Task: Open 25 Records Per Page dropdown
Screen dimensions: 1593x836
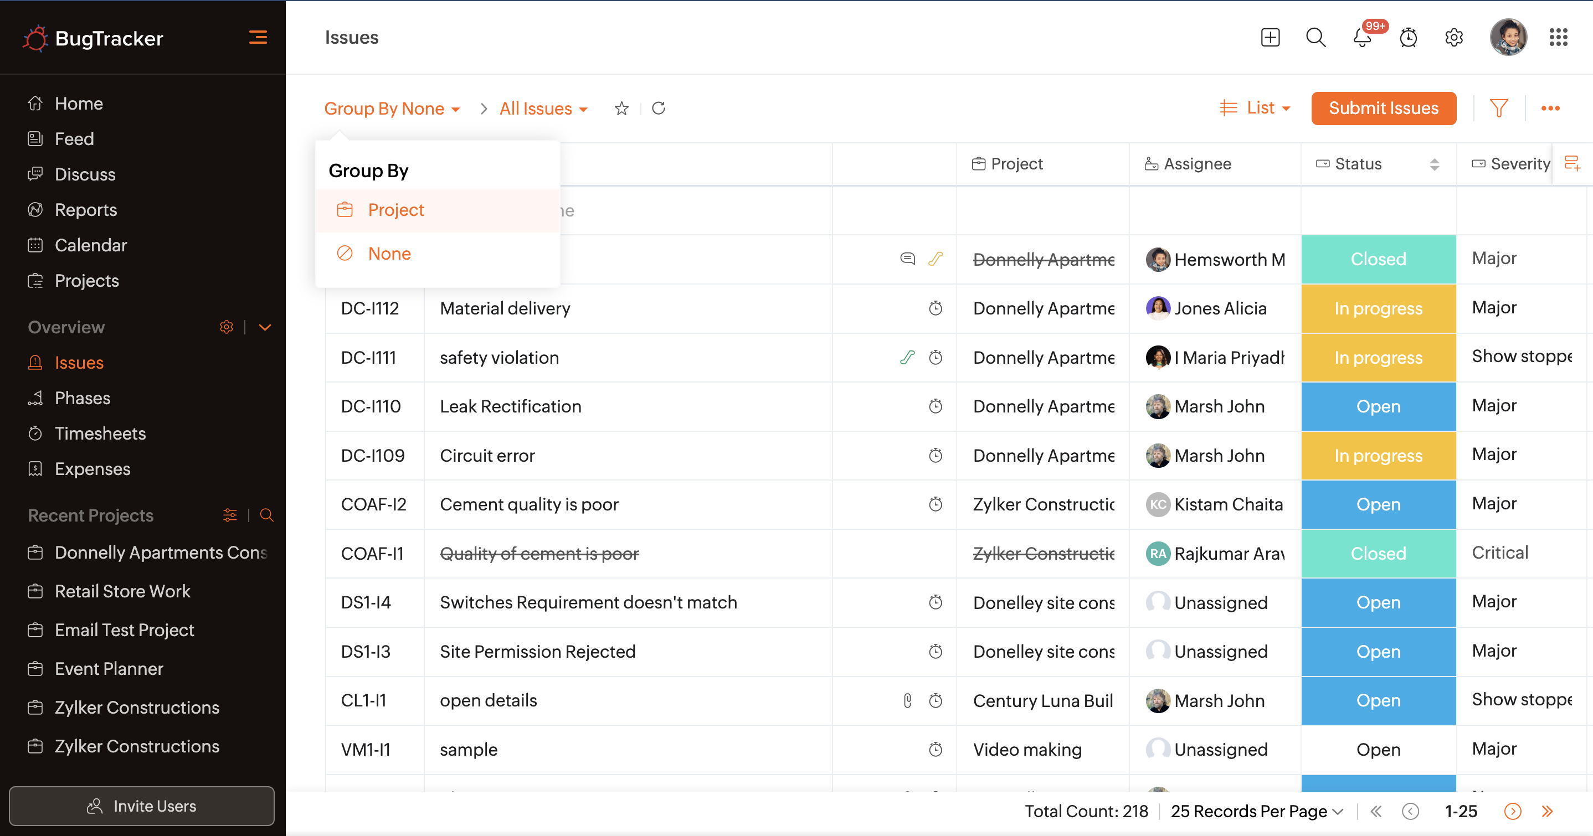Action: click(x=1256, y=811)
